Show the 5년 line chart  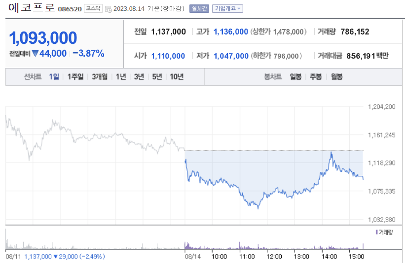click(x=157, y=76)
